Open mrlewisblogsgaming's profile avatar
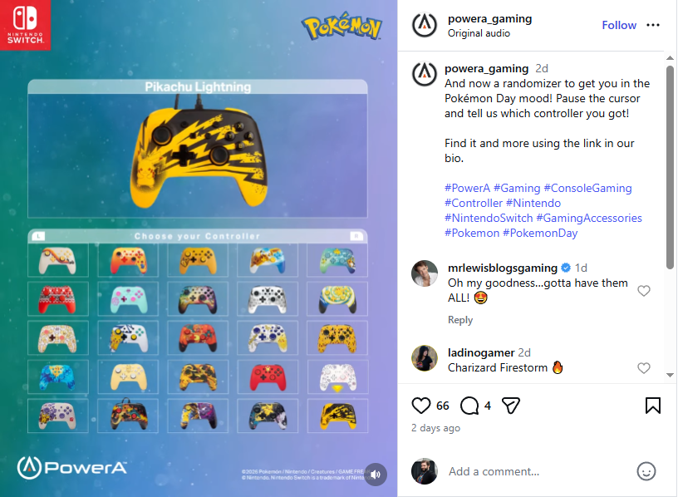The width and height of the screenshot is (678, 497). pos(425,273)
